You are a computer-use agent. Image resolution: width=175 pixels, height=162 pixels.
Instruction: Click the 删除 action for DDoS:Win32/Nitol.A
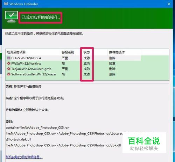pos(112,58)
